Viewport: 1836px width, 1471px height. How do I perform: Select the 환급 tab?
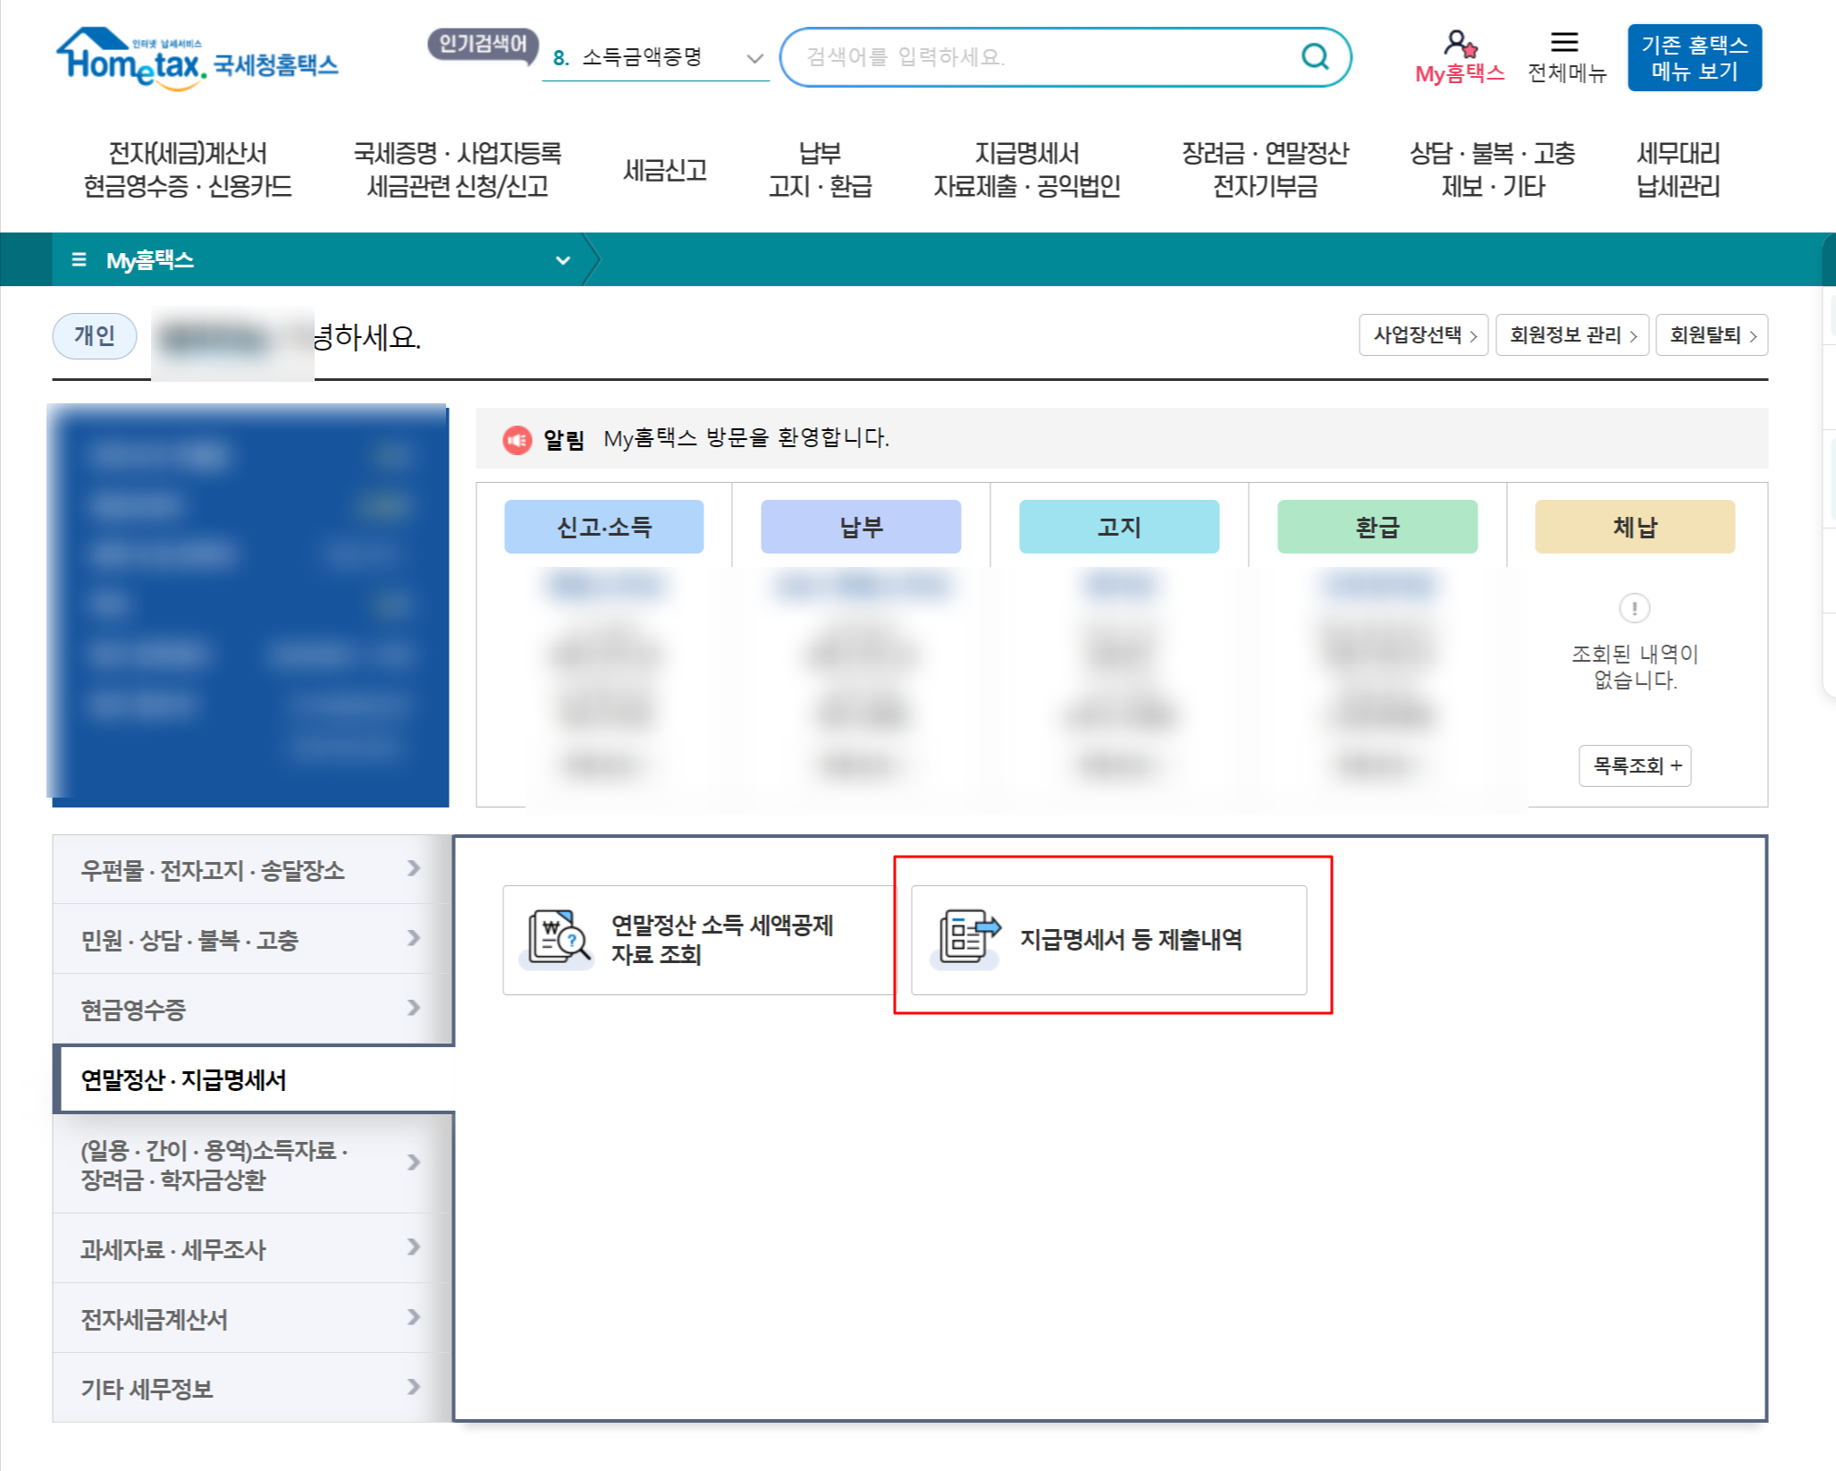coord(1377,527)
